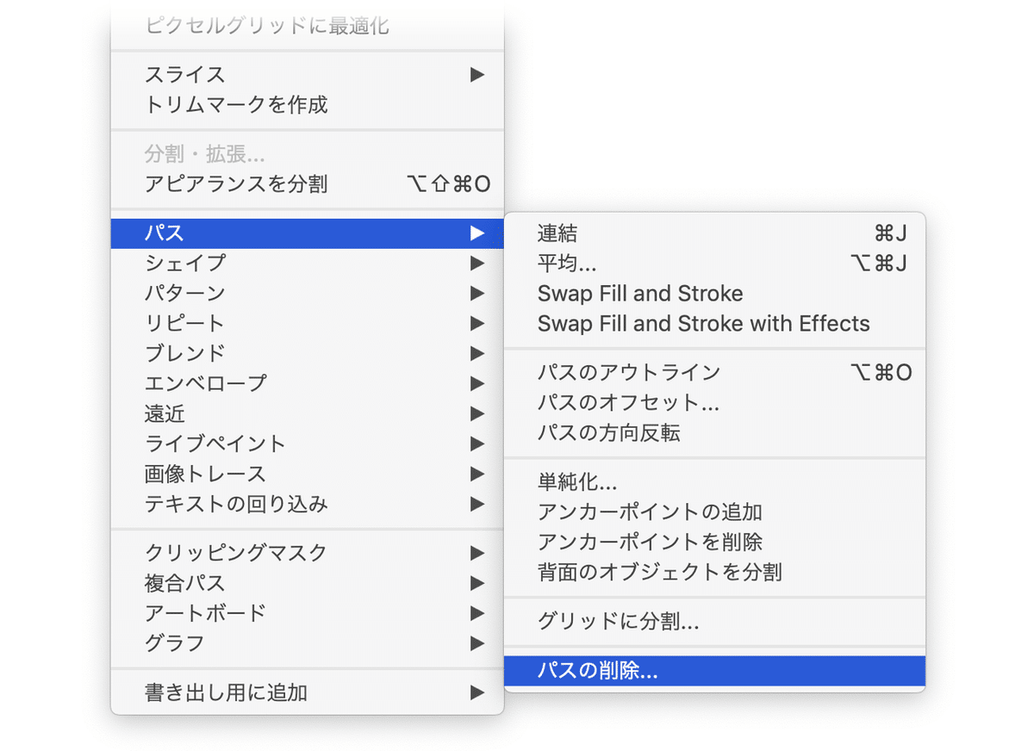1034x751 pixels.
Task: Open the ブレンド submenu
Action: tap(307, 353)
